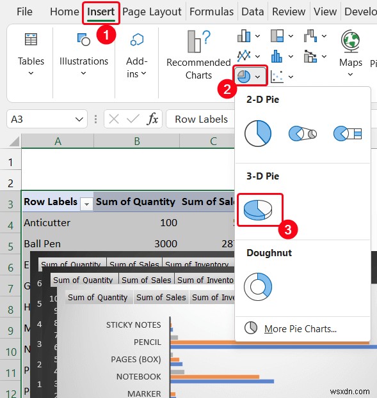The image size is (377, 398).
Task: Switch to the Data tab
Action: 253,11
